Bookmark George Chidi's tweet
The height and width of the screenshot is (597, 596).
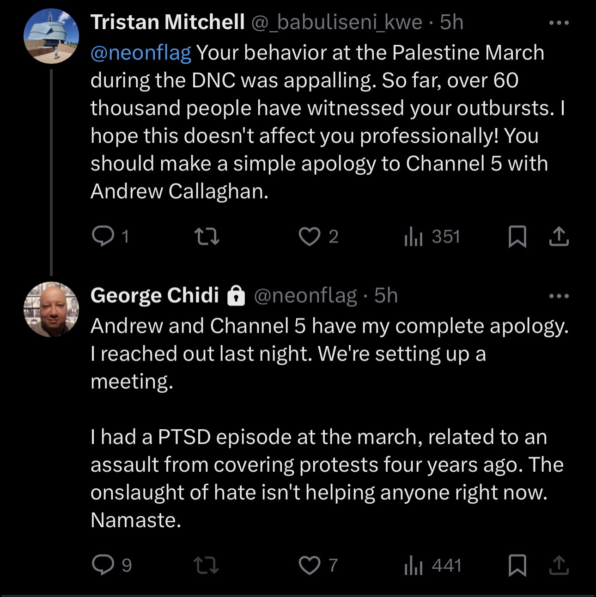click(x=517, y=565)
